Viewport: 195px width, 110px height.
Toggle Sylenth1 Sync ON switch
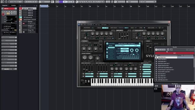pyautogui.click(x=144, y=28)
